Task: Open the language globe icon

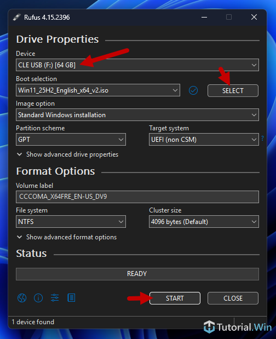Action: (x=22, y=298)
